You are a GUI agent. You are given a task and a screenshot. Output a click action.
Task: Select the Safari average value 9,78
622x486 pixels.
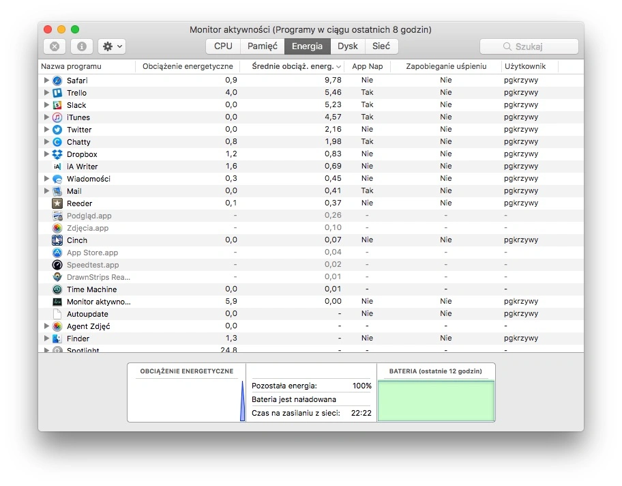pyautogui.click(x=333, y=81)
